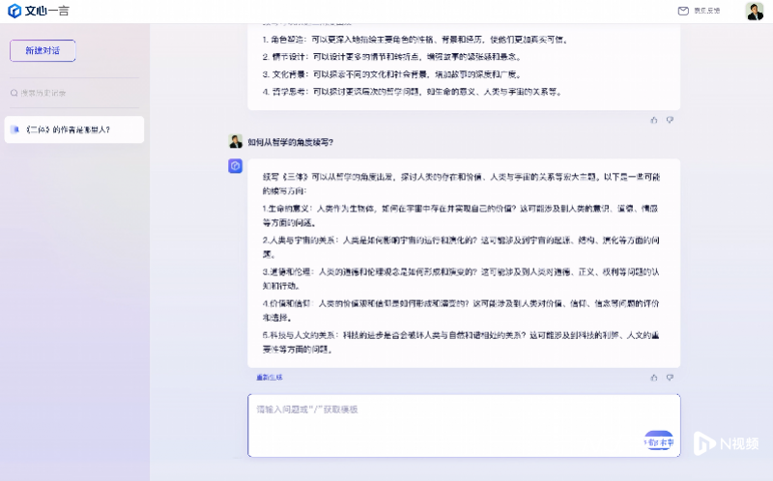Click the line 2. 情节设计 in first answer
This screenshot has width=773, height=481.
pyautogui.click(x=392, y=57)
